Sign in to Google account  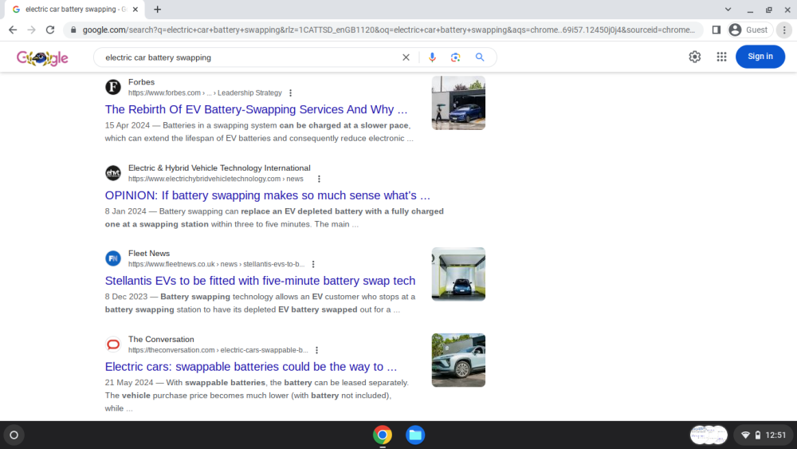[x=760, y=57]
